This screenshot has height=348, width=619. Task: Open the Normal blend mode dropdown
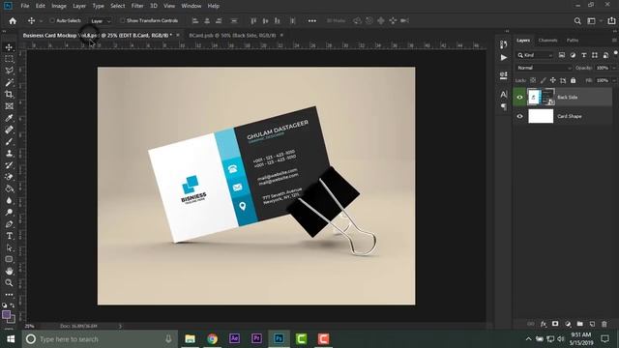pos(544,68)
